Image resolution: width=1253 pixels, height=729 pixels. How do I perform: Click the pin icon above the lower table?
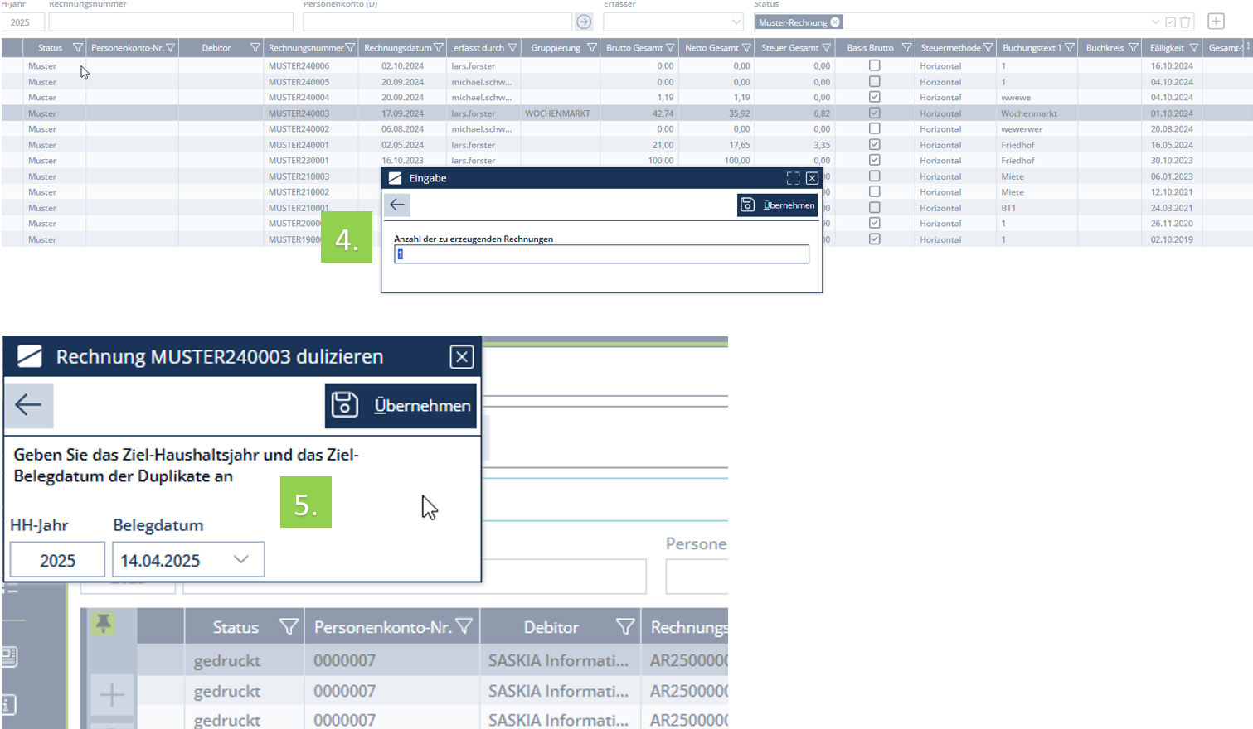103,623
